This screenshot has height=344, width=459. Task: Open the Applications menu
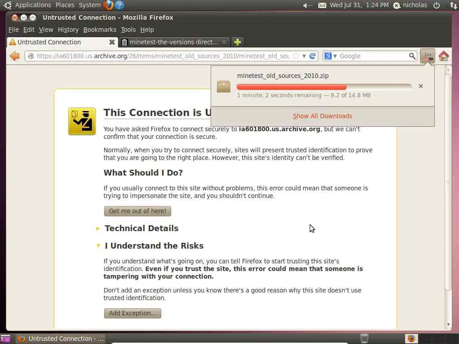(x=33, y=5)
